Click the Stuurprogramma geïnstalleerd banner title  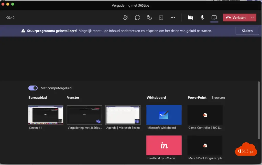click(x=52, y=31)
